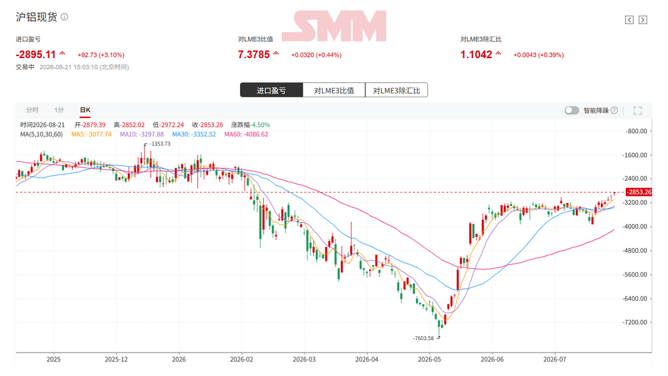Click the 交易中 status label
The height and width of the screenshot is (376, 668).
tap(25, 67)
